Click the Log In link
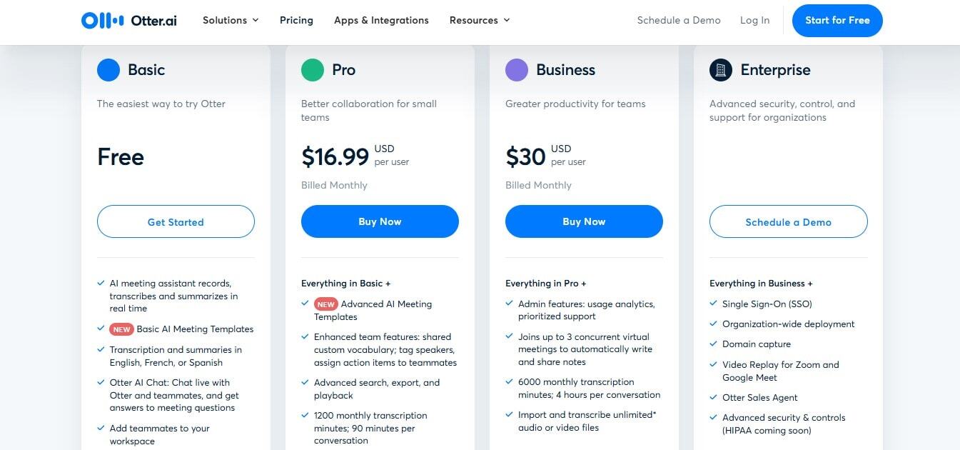Image resolution: width=960 pixels, height=450 pixels. coord(754,20)
